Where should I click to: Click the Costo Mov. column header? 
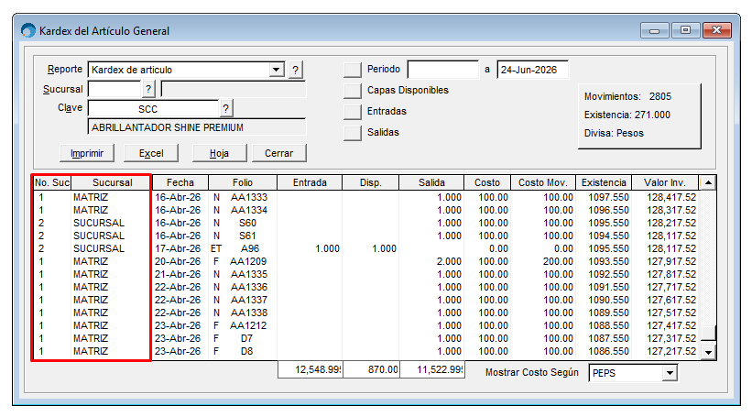point(543,182)
